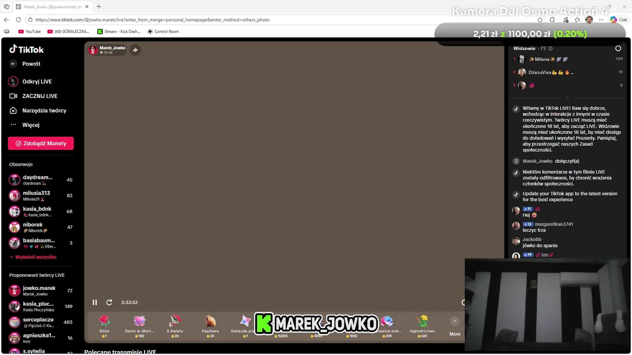The width and height of the screenshot is (632, 355).
Task: Expand more gifts with More
Action: click(455, 327)
